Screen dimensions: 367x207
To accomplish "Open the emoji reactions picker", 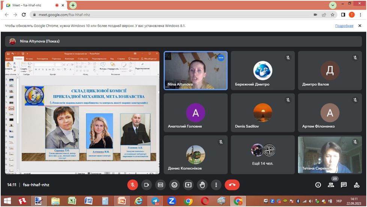I will 174,185.
